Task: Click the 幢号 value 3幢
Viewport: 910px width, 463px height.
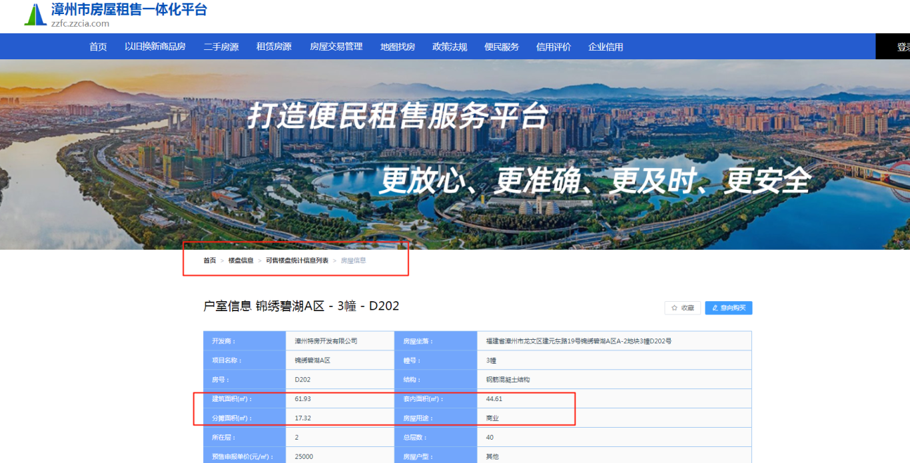Action: 492,360
